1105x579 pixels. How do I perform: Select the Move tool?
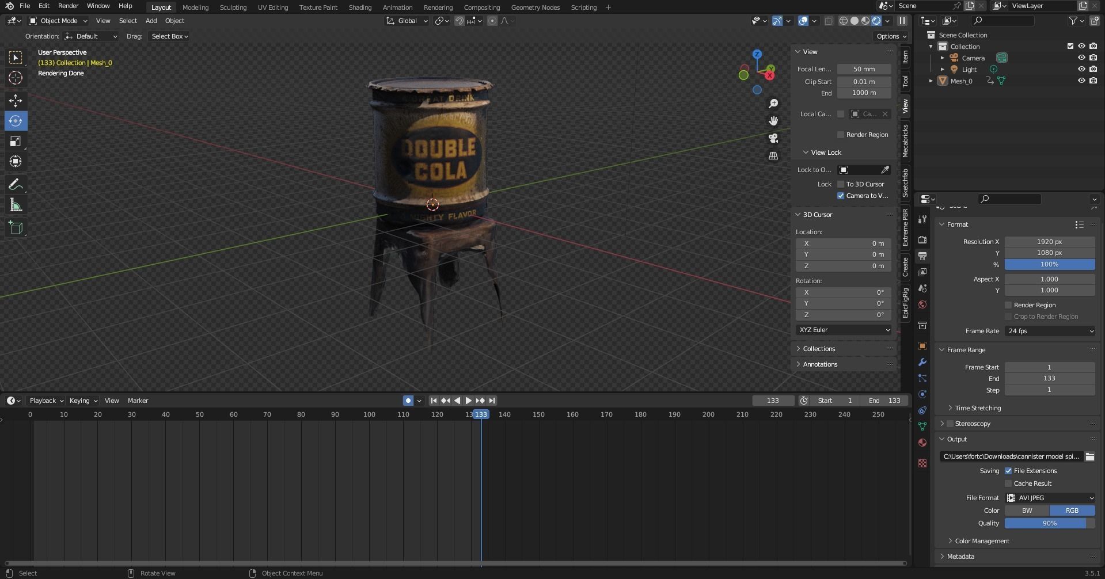[16, 101]
